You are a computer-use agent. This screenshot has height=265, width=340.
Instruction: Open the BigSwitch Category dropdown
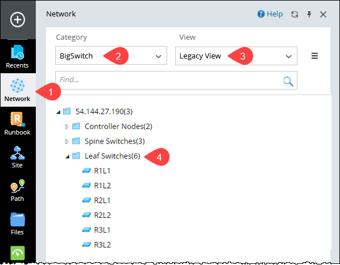click(111, 56)
